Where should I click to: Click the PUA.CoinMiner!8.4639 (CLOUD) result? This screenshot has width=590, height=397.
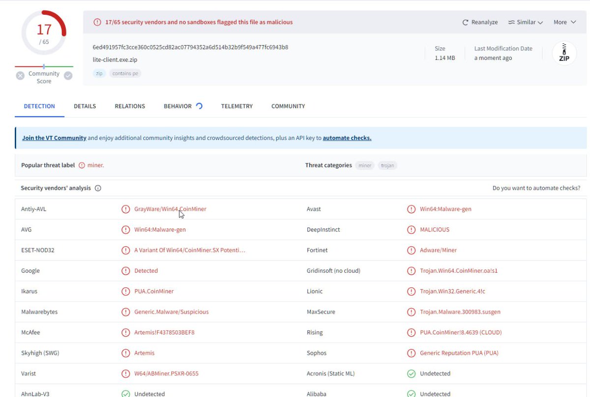461,333
